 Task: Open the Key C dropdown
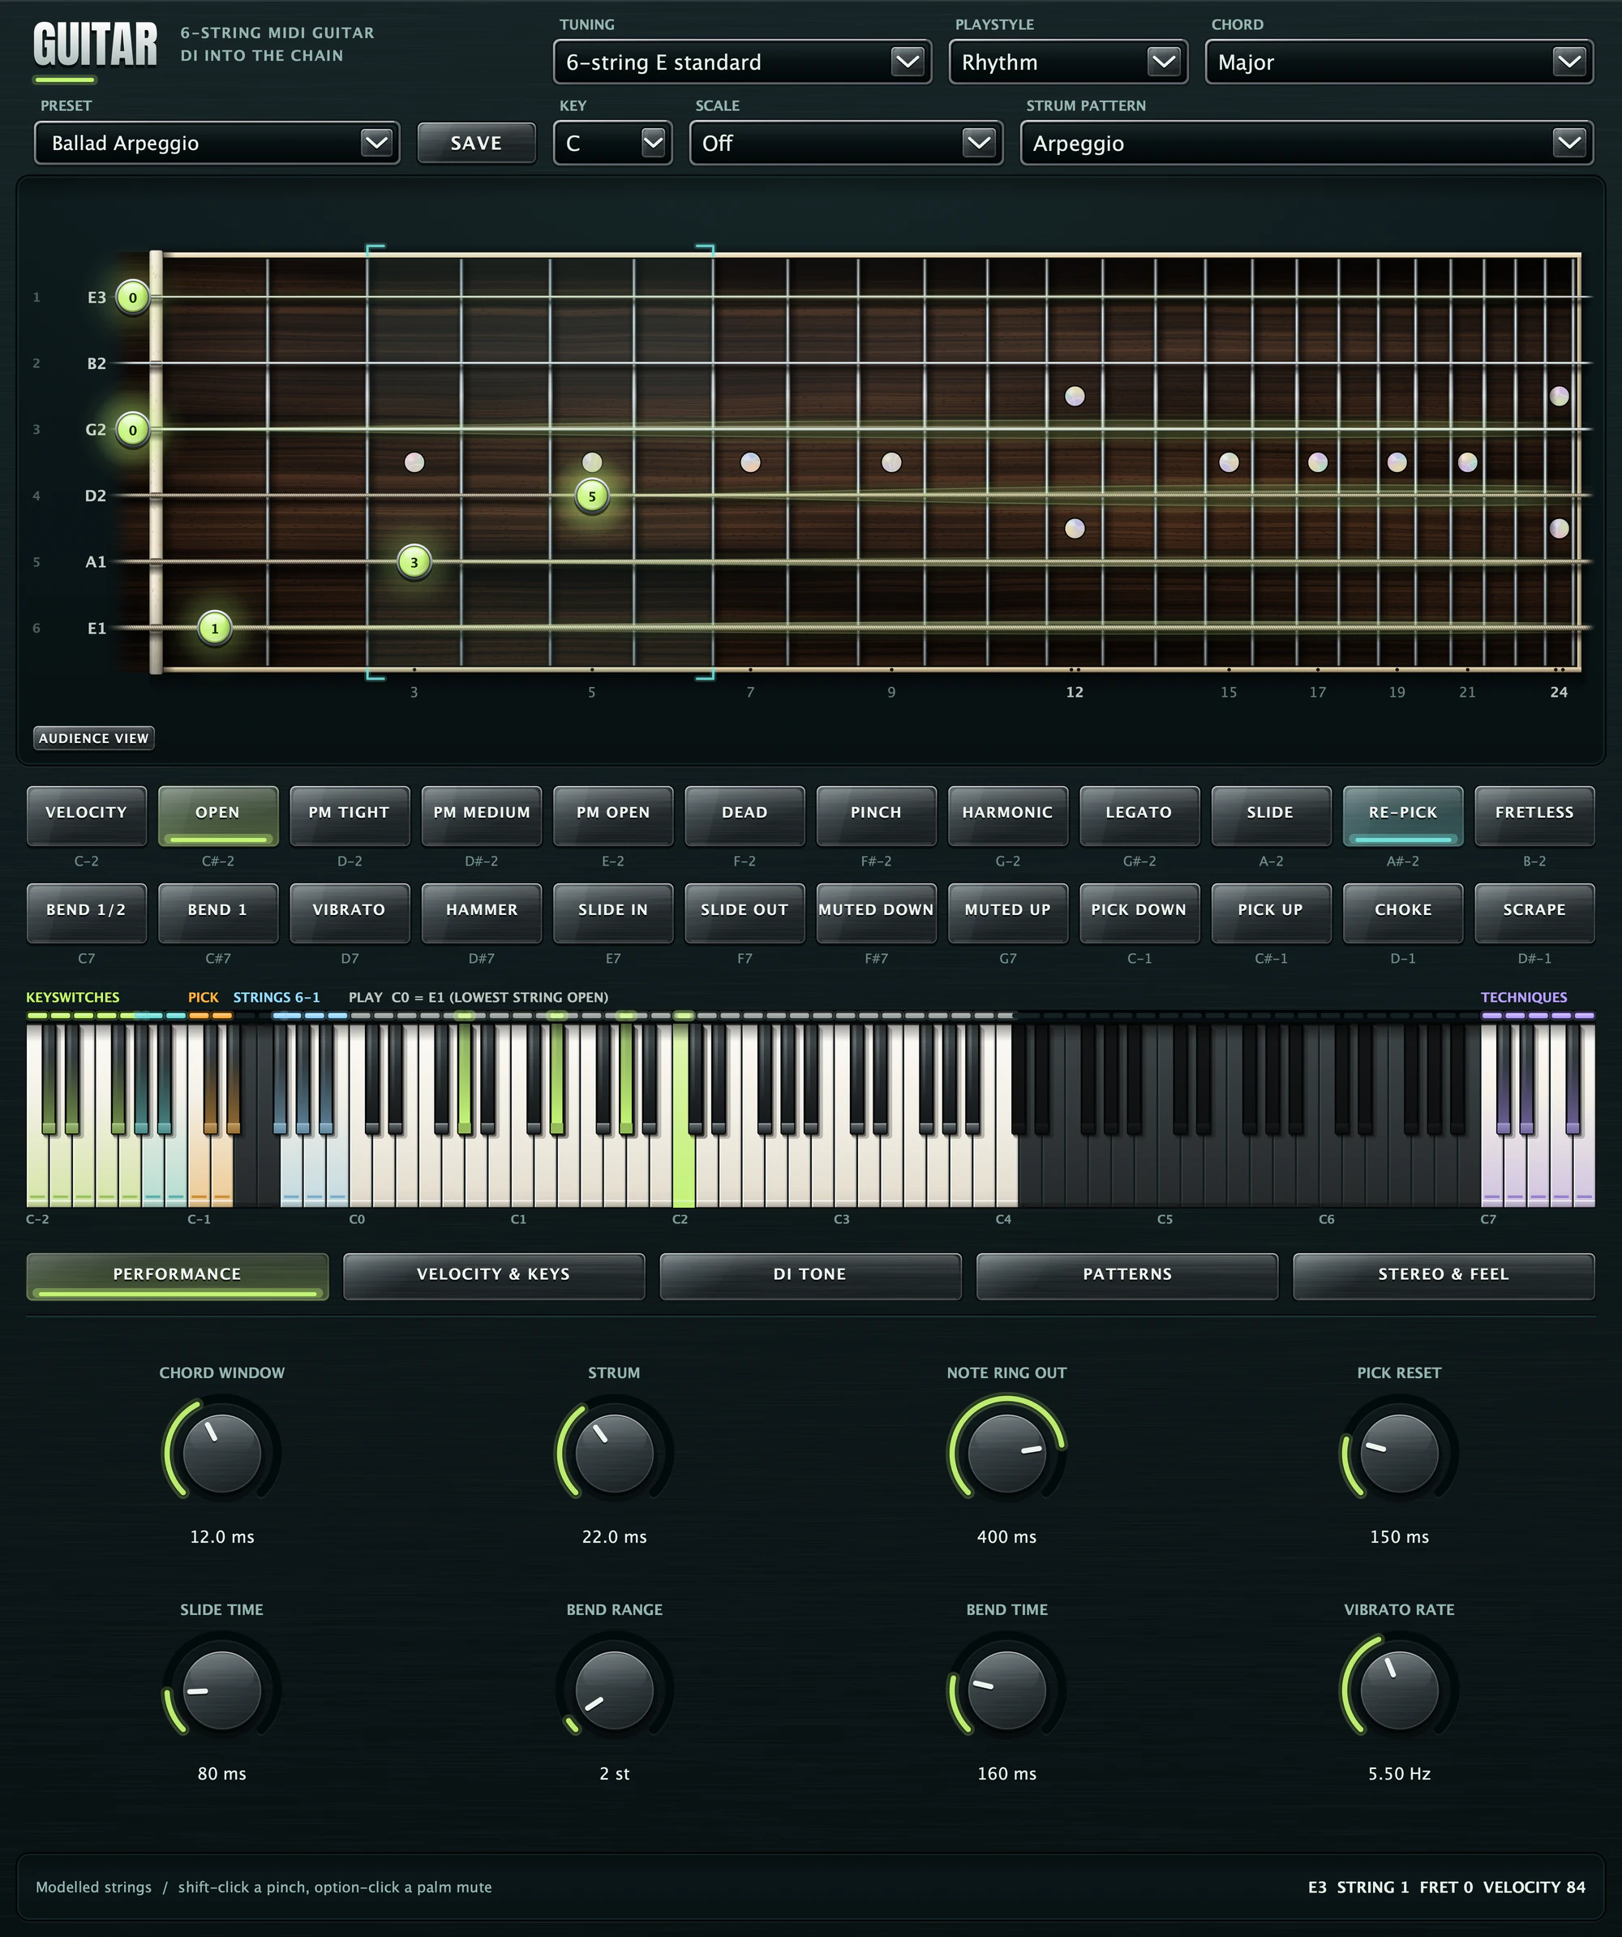pos(612,143)
